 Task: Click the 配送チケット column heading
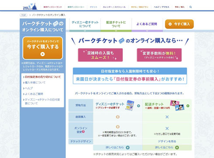(x=154, y=104)
